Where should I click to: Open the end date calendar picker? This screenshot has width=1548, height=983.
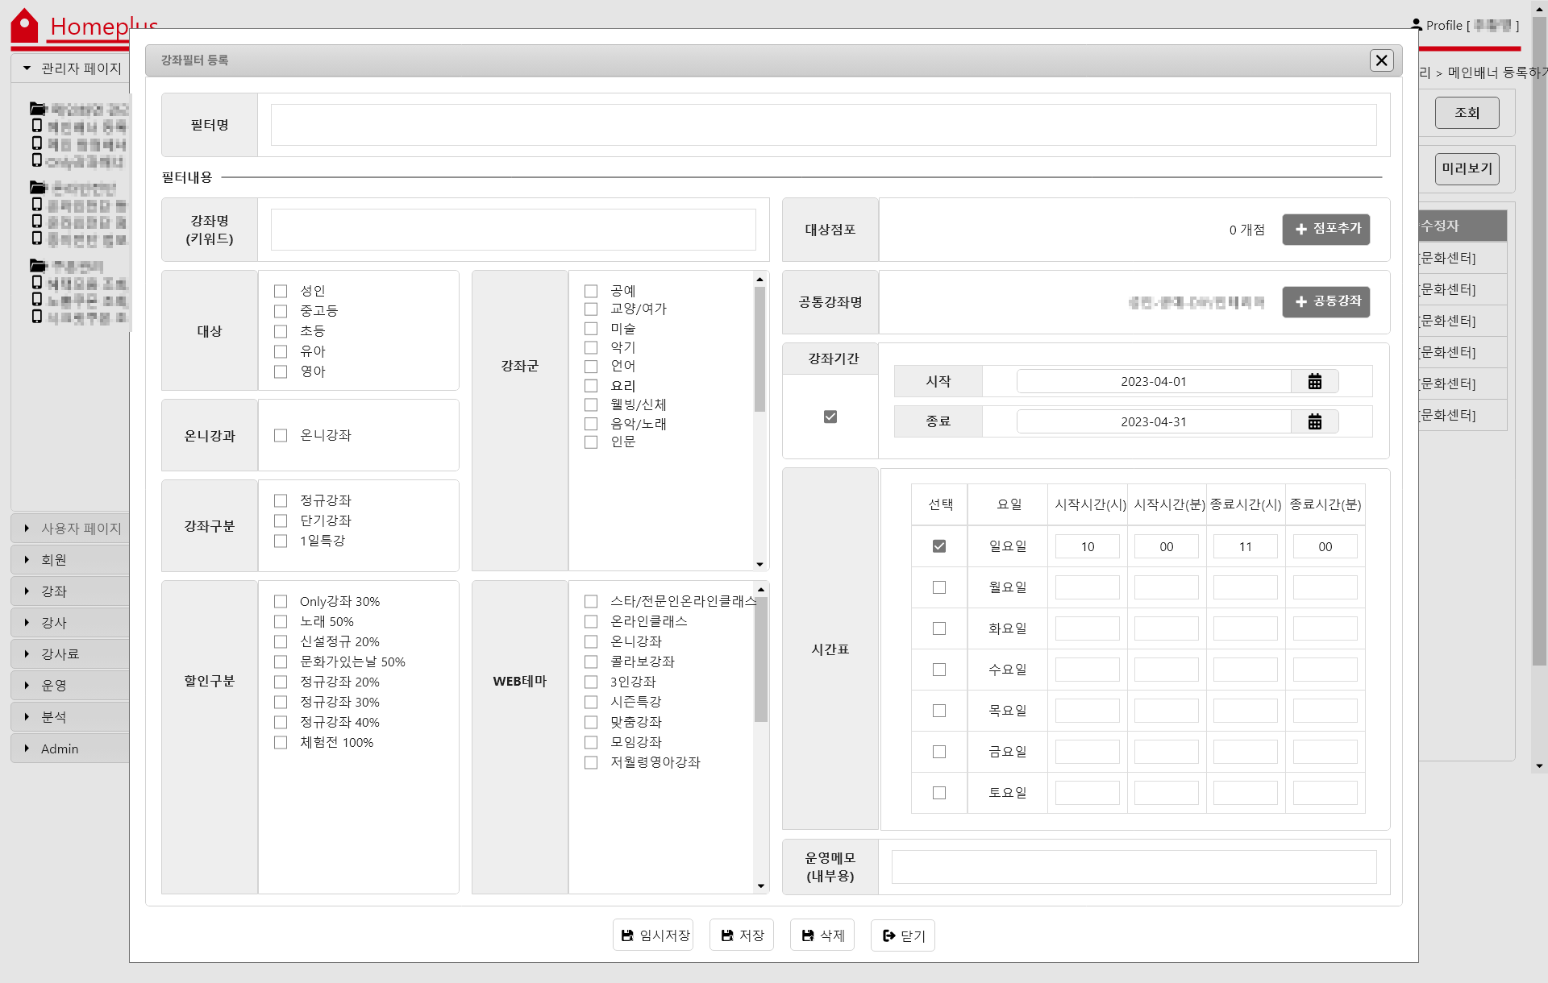[x=1314, y=421]
